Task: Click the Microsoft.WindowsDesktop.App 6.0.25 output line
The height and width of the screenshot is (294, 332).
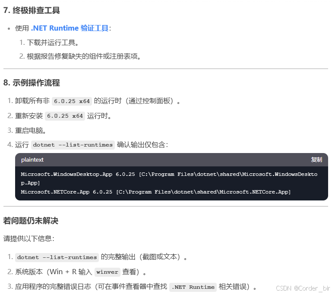Action: tap(169, 178)
